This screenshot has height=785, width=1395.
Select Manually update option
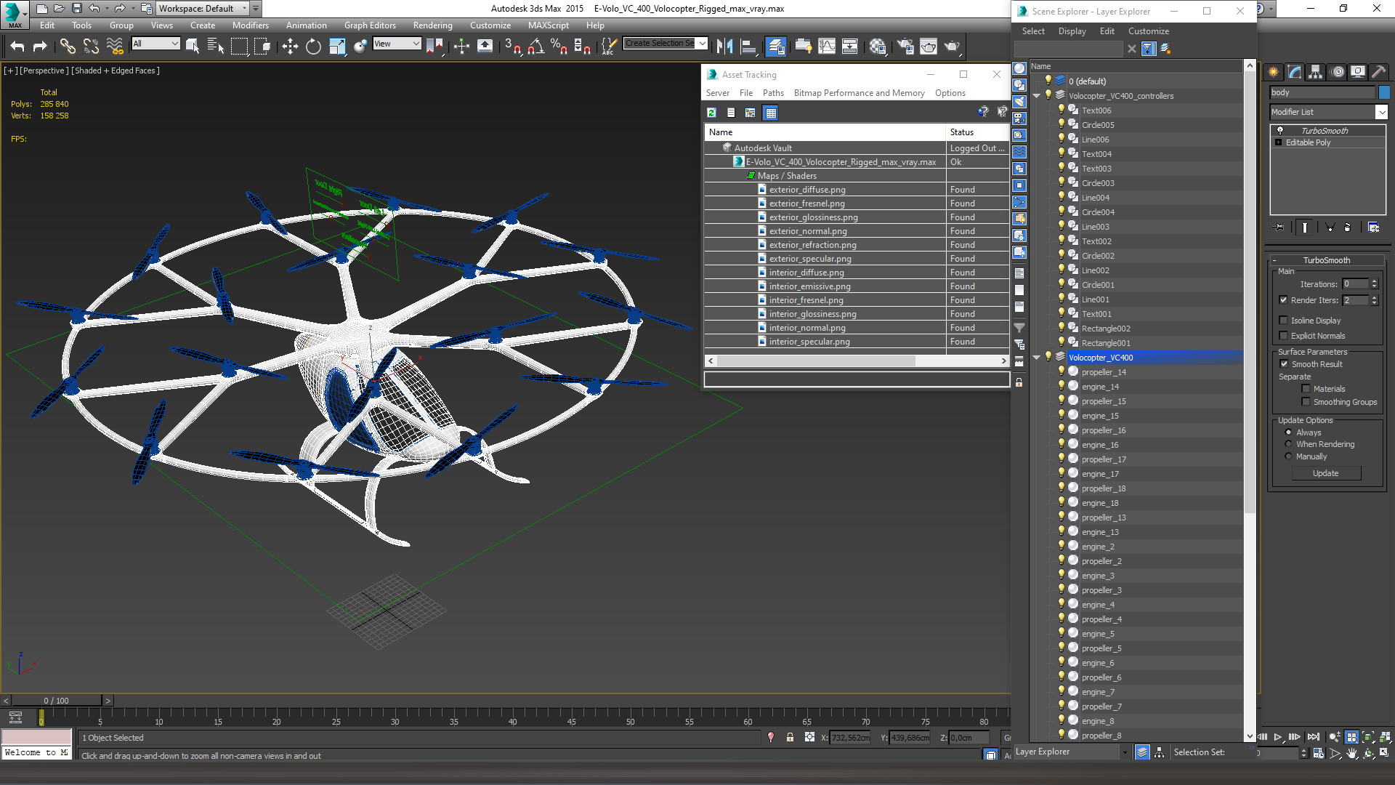pos(1289,456)
